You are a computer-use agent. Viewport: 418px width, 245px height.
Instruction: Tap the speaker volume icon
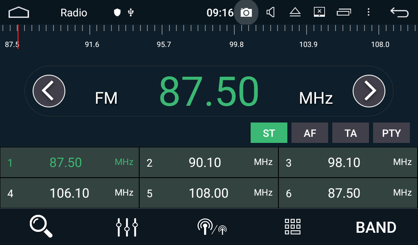(x=270, y=13)
